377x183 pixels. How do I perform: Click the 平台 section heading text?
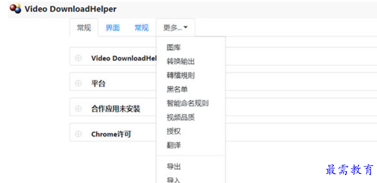tap(98, 83)
